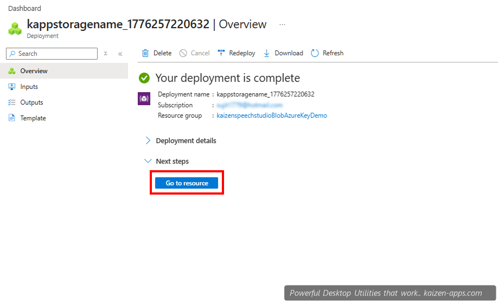The height and width of the screenshot is (303, 498).
Task: Click the purple resource cube icon
Action: [144, 99]
